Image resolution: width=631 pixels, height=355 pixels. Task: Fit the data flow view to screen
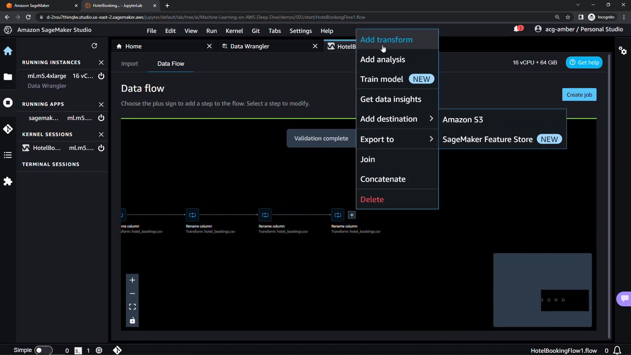click(132, 307)
